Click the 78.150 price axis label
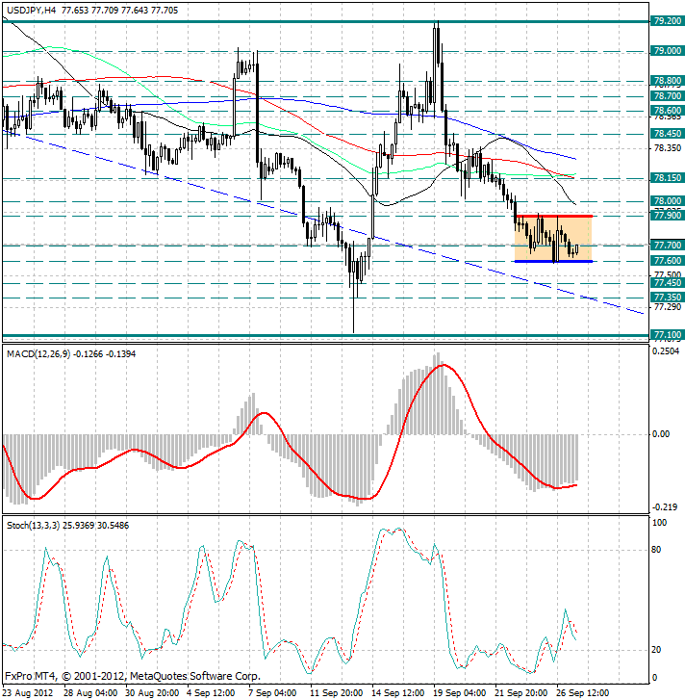The image size is (685, 700). 666,178
